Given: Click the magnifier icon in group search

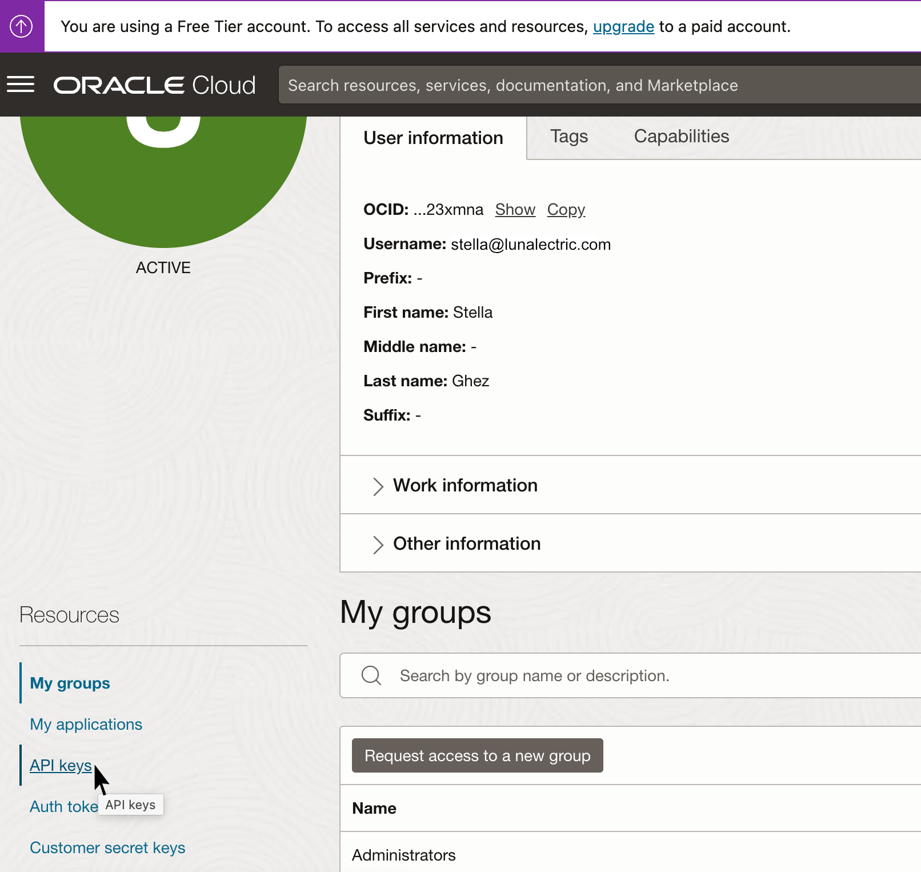Looking at the screenshot, I should pos(371,675).
